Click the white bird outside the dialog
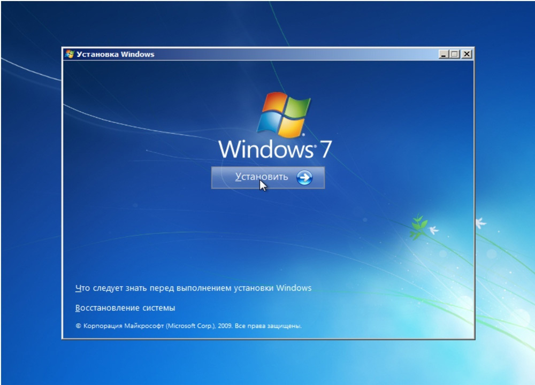 tap(480, 222)
